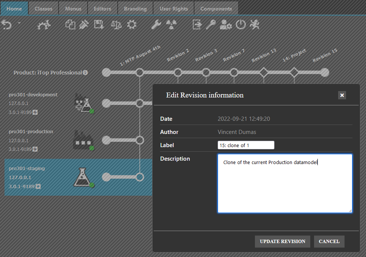This screenshot has width=366, height=257.
Task: Click the save/export disk icon
Action: 99,24
